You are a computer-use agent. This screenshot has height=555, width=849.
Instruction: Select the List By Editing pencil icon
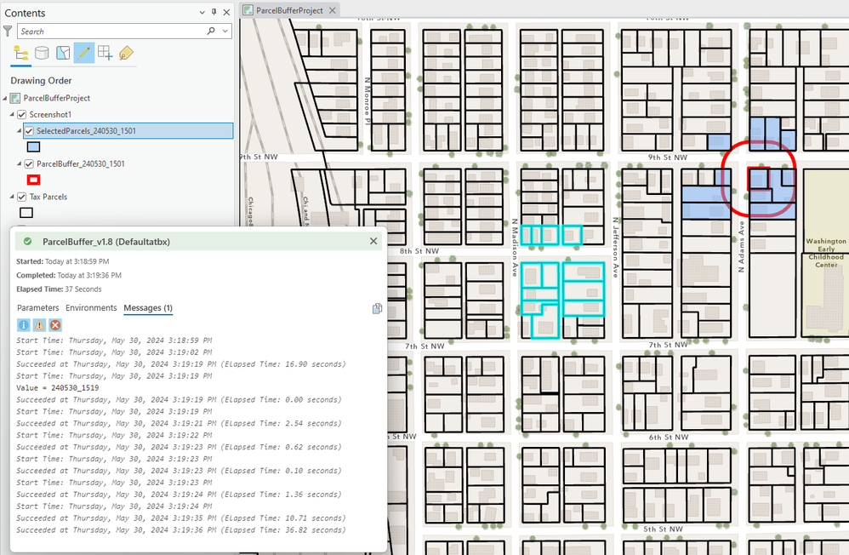click(x=84, y=53)
